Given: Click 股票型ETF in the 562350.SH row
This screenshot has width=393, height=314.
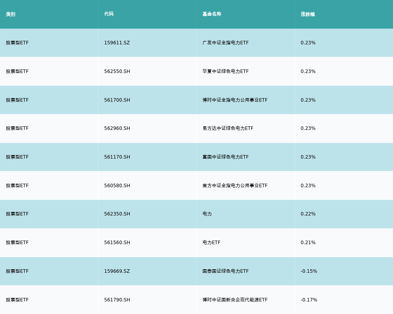Looking at the screenshot, I should point(17,214).
